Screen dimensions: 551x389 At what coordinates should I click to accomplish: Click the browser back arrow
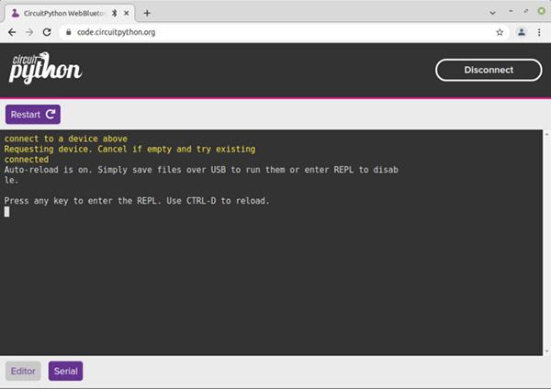click(x=12, y=31)
